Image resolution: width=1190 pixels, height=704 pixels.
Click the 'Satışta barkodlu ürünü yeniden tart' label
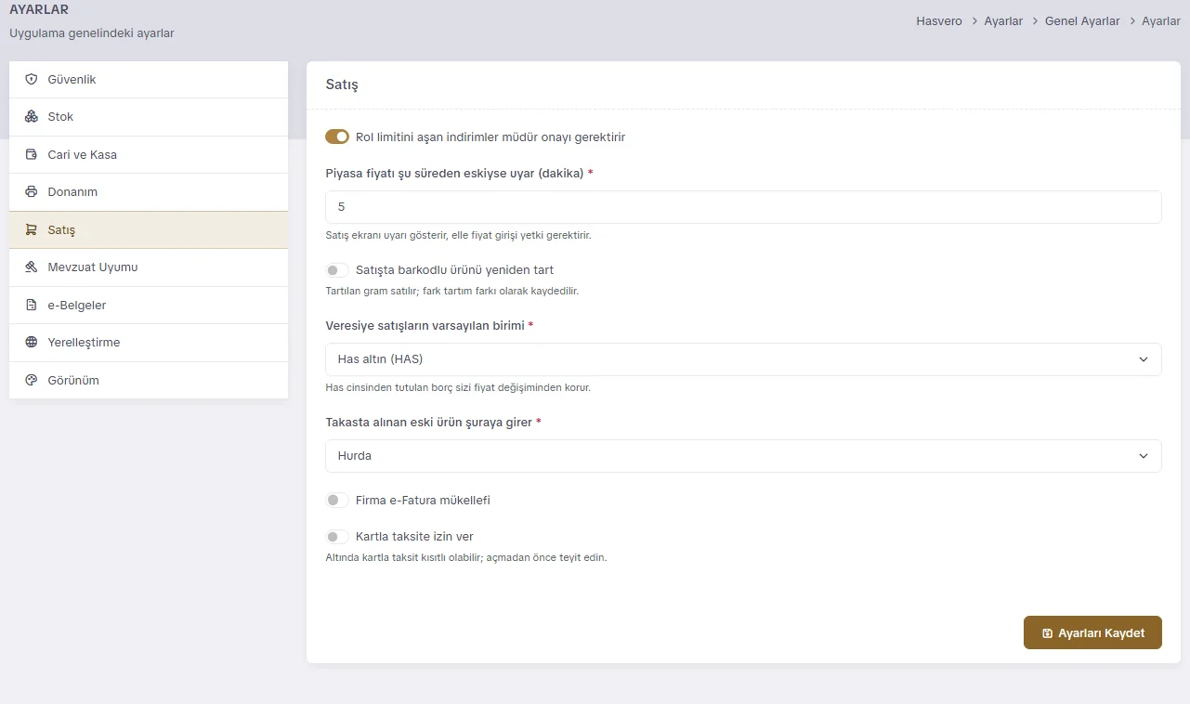point(454,270)
